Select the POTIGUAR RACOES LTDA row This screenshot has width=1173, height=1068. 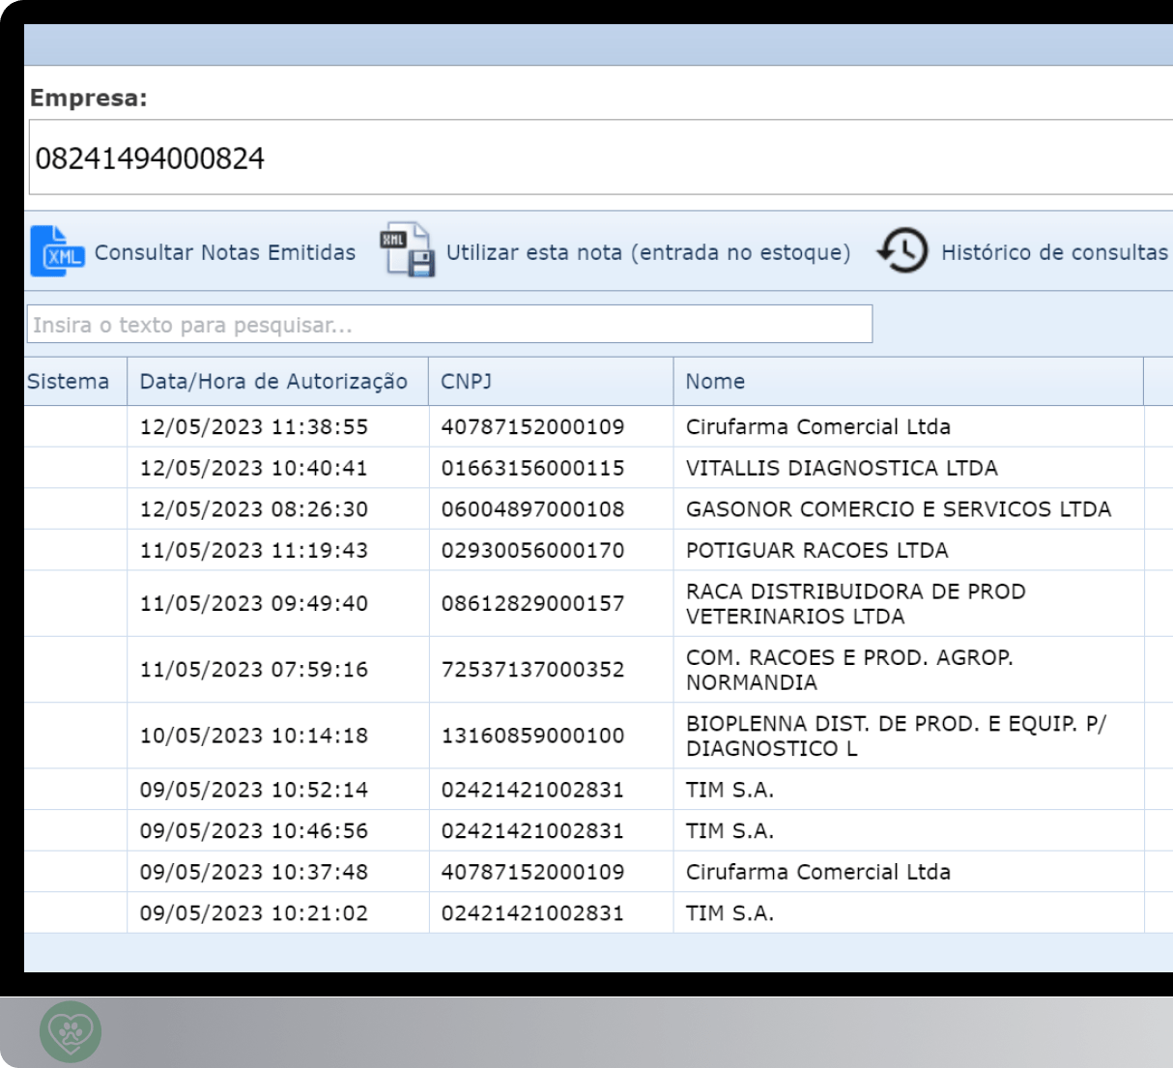click(816, 550)
